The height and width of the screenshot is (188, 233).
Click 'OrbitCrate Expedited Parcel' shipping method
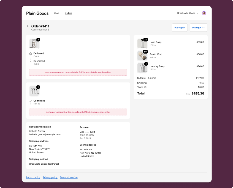pyautogui.click(x=44, y=164)
